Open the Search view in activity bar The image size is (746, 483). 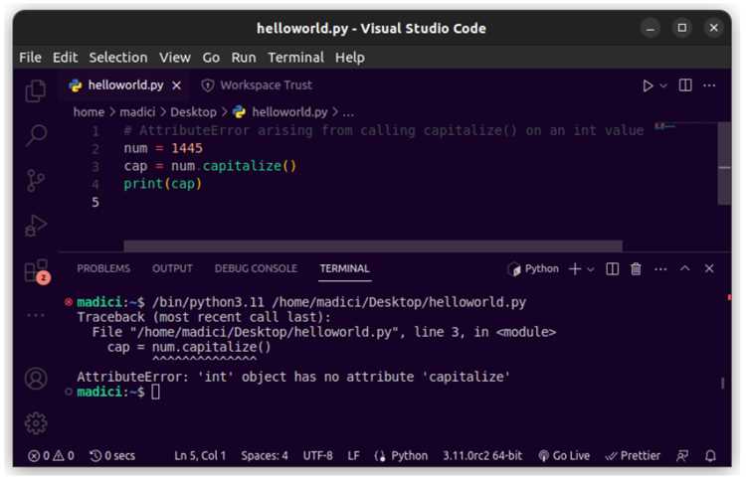(36, 135)
